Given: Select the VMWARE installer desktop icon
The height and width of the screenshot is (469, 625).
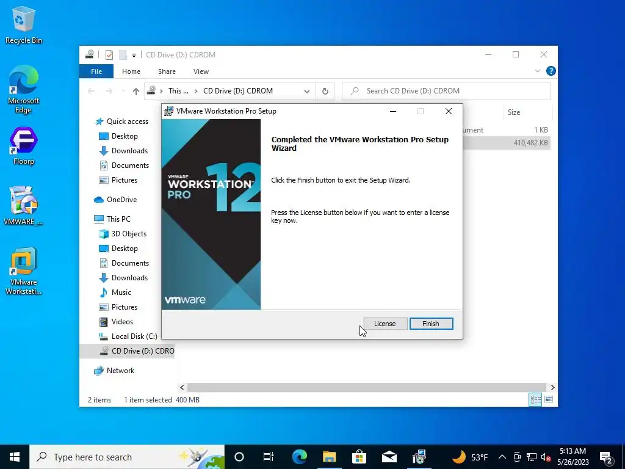Looking at the screenshot, I should tap(24, 205).
